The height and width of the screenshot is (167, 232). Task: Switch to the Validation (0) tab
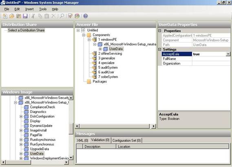coord(100,140)
